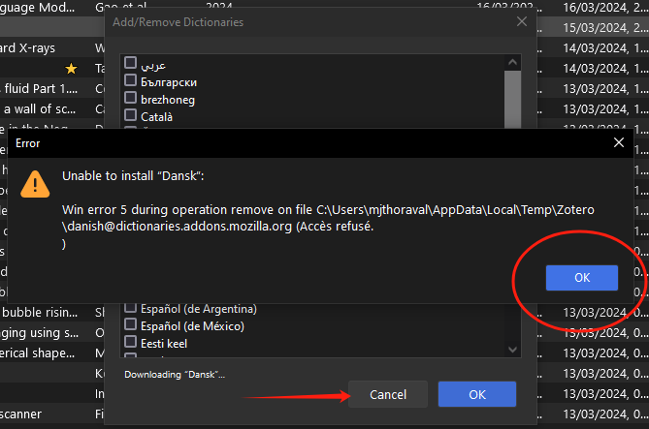
Task: Click the 'Unable to install "Dansk":' message
Action: point(133,176)
